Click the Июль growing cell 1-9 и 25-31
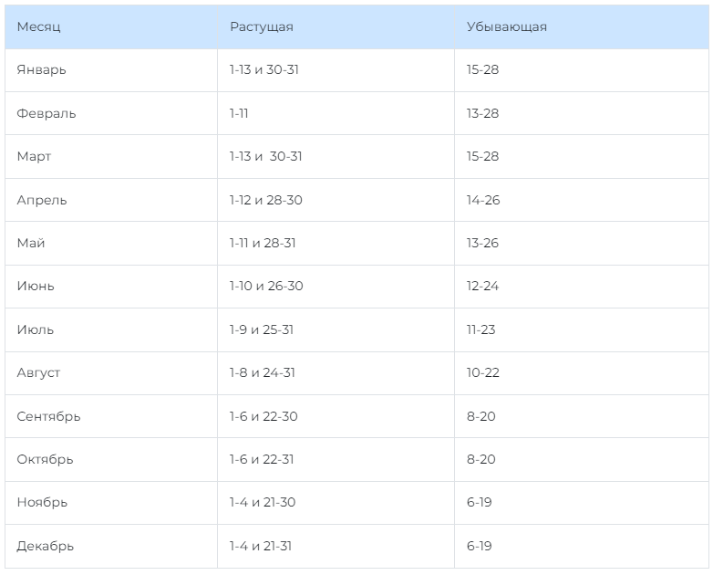713x575 pixels. pyautogui.click(x=262, y=329)
